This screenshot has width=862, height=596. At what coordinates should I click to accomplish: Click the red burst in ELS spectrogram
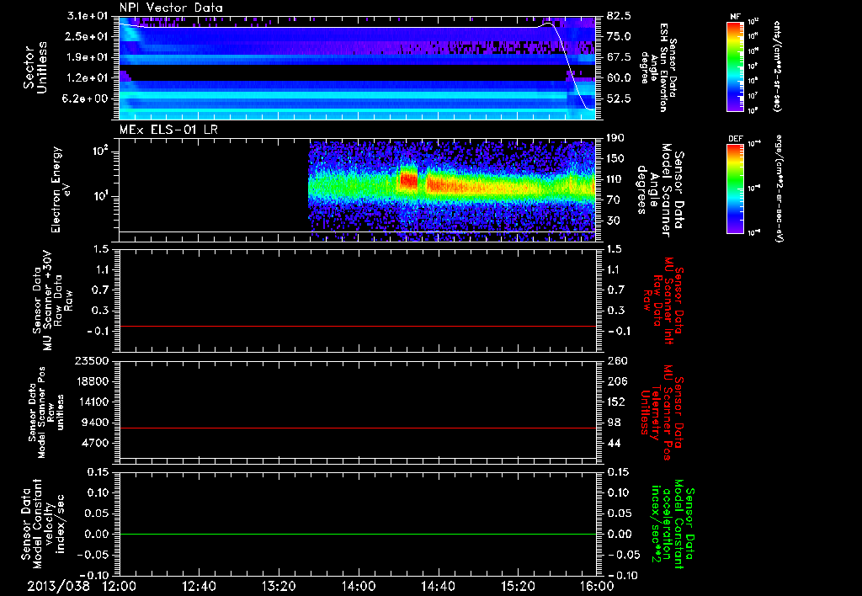click(409, 180)
